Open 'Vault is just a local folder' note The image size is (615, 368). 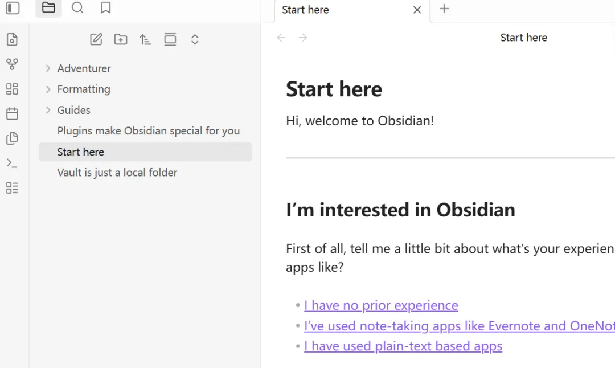pos(117,173)
